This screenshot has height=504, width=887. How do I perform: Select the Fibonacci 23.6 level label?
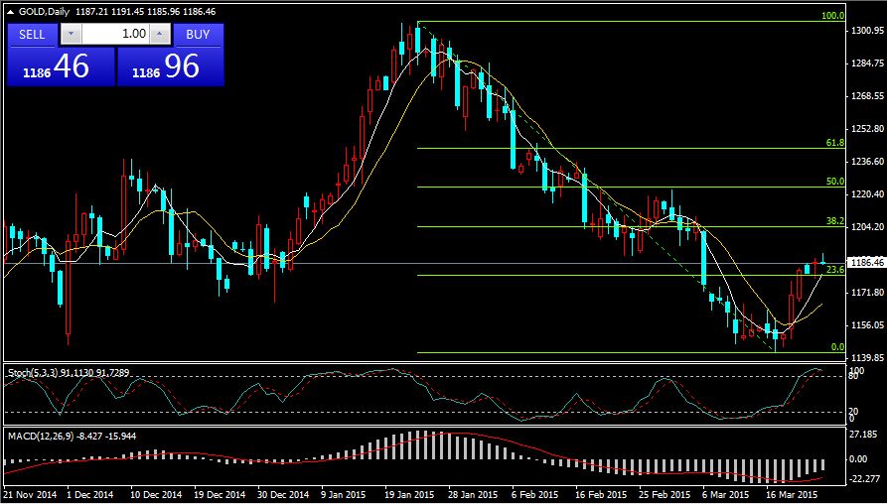(x=834, y=270)
